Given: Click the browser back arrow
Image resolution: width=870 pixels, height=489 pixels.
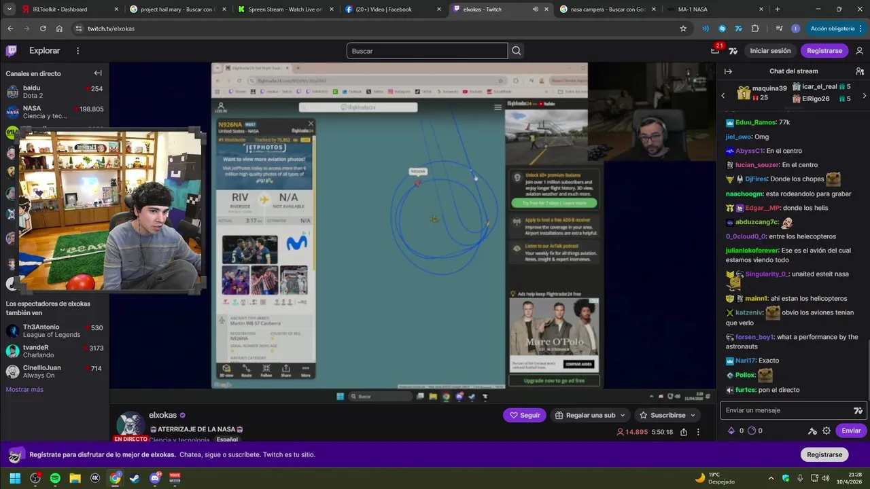Looking at the screenshot, I should pos(10,29).
